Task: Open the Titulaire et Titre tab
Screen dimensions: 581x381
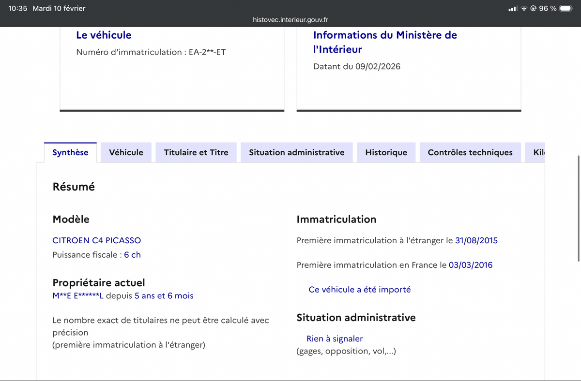Action: pyautogui.click(x=196, y=152)
